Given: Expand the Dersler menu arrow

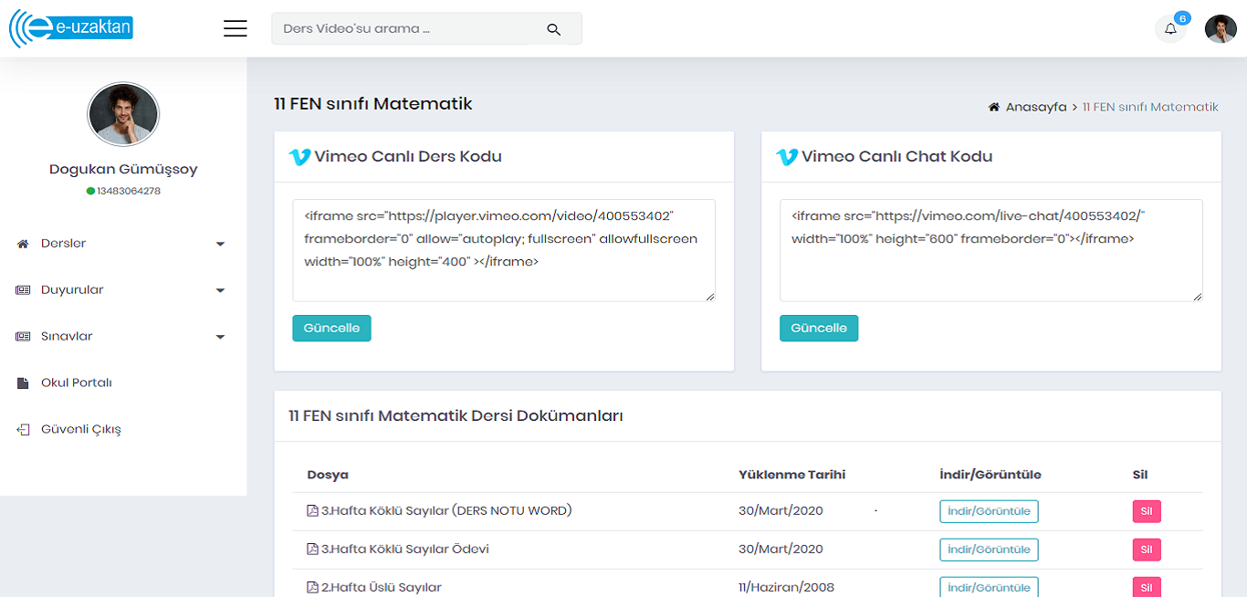Looking at the screenshot, I should (220, 245).
